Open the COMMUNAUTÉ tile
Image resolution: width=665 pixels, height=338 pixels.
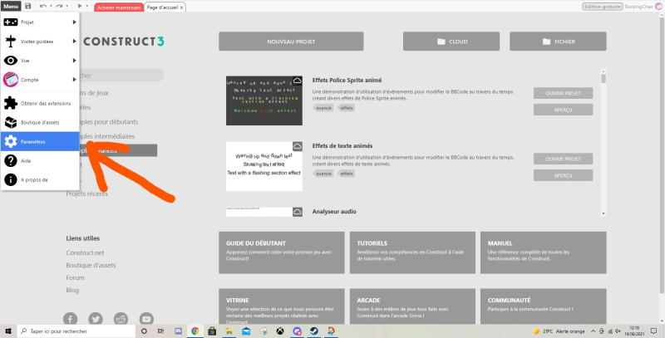coord(544,306)
